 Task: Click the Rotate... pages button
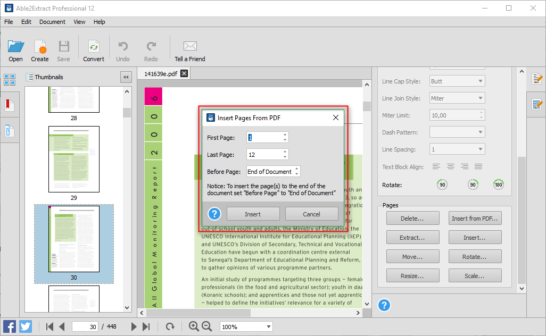[x=475, y=256]
